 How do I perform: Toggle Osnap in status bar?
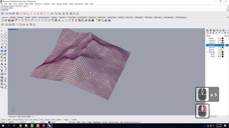[89, 122]
